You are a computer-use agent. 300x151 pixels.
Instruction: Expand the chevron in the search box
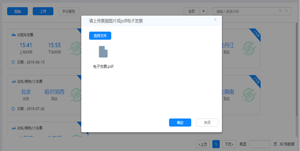click(x=287, y=11)
